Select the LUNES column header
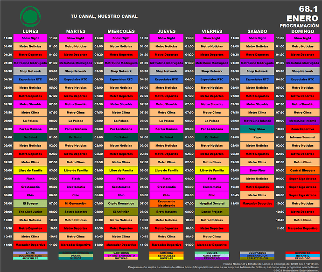The width and height of the screenshot is (322, 272). click(30, 31)
